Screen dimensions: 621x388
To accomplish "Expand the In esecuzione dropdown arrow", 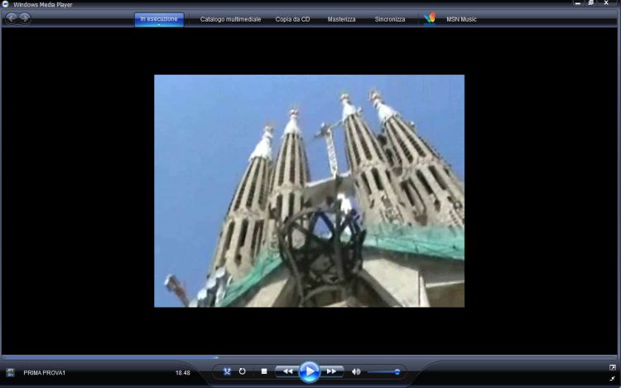I will tap(159, 25).
